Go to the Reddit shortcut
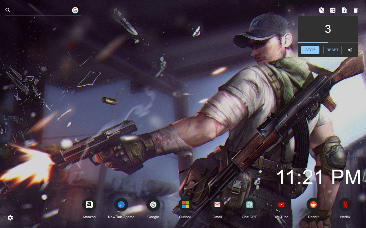 pos(313,208)
